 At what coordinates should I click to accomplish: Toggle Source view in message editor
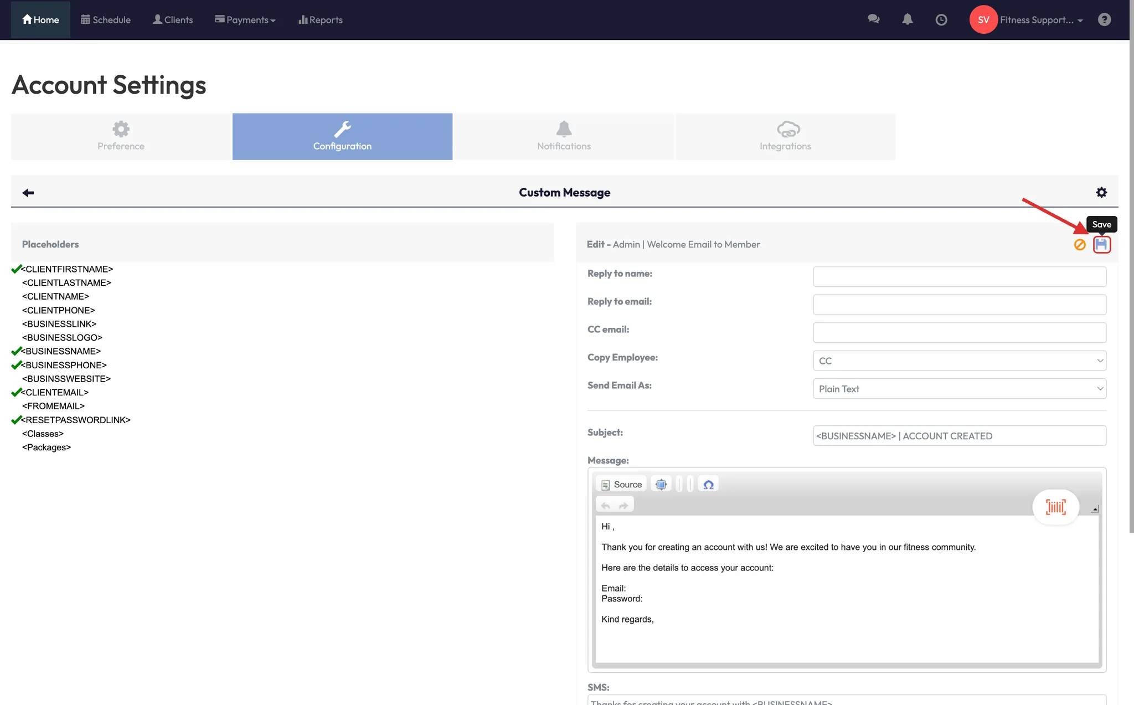click(x=621, y=485)
